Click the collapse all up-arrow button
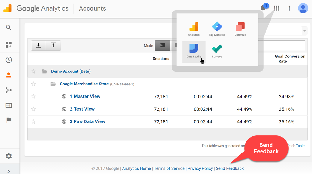312x174 pixels. [x=53, y=45]
